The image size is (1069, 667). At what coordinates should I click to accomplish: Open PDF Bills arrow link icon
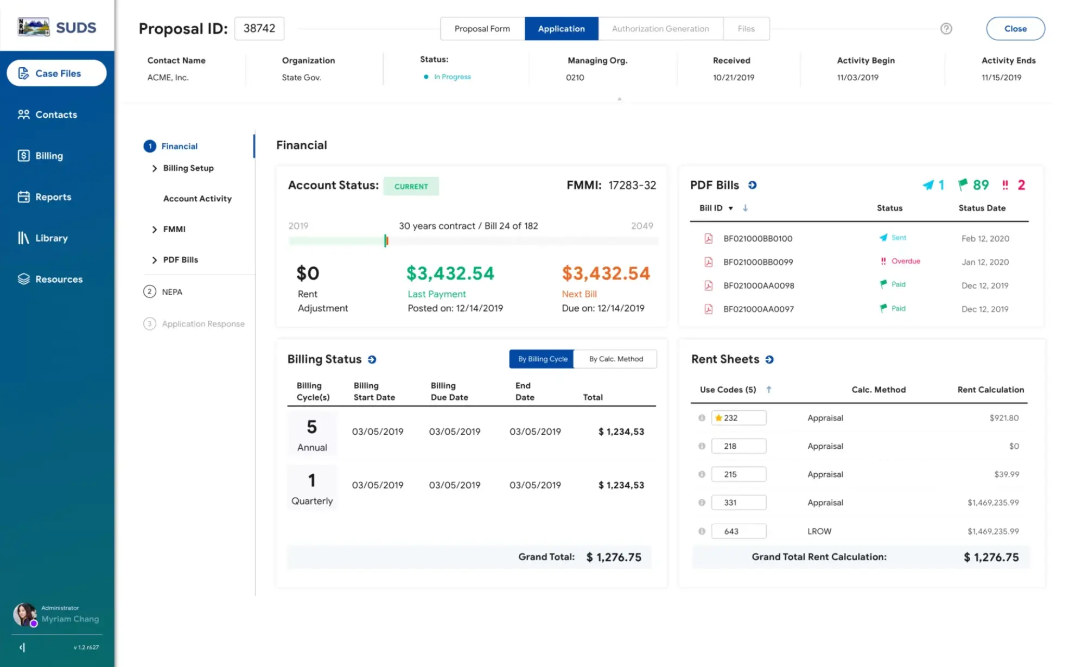[x=752, y=185]
